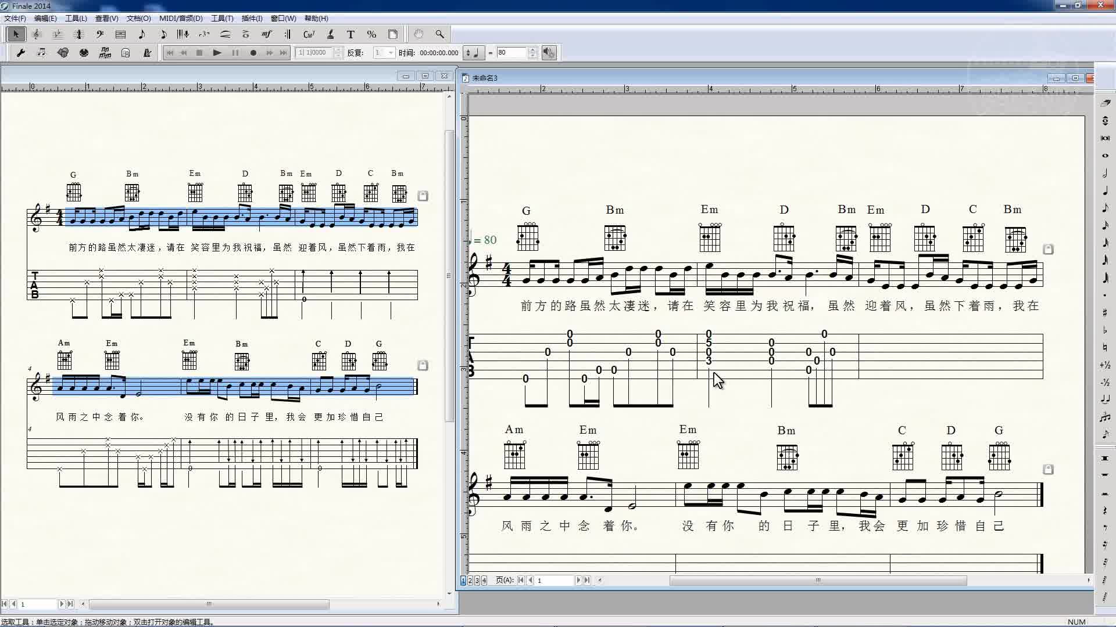Viewport: 1116px width, 627px height.
Task: Select the Clef tool
Action: (99, 34)
